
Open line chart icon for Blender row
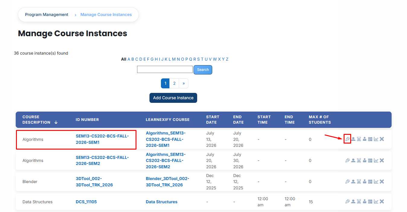[376, 182]
